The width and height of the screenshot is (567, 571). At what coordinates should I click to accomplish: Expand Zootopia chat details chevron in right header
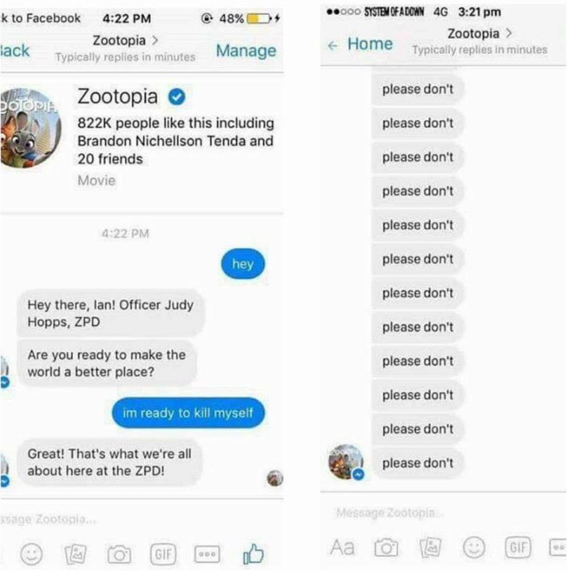(x=509, y=33)
